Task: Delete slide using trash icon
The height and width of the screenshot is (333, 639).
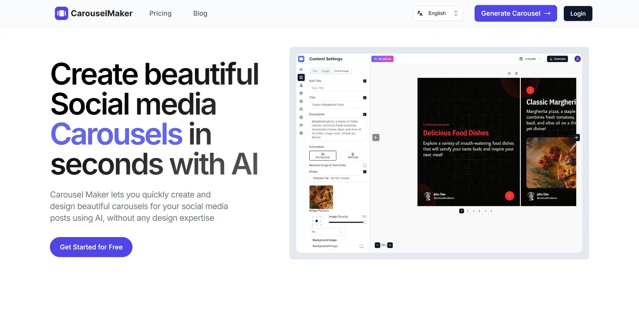Action: click(x=517, y=74)
